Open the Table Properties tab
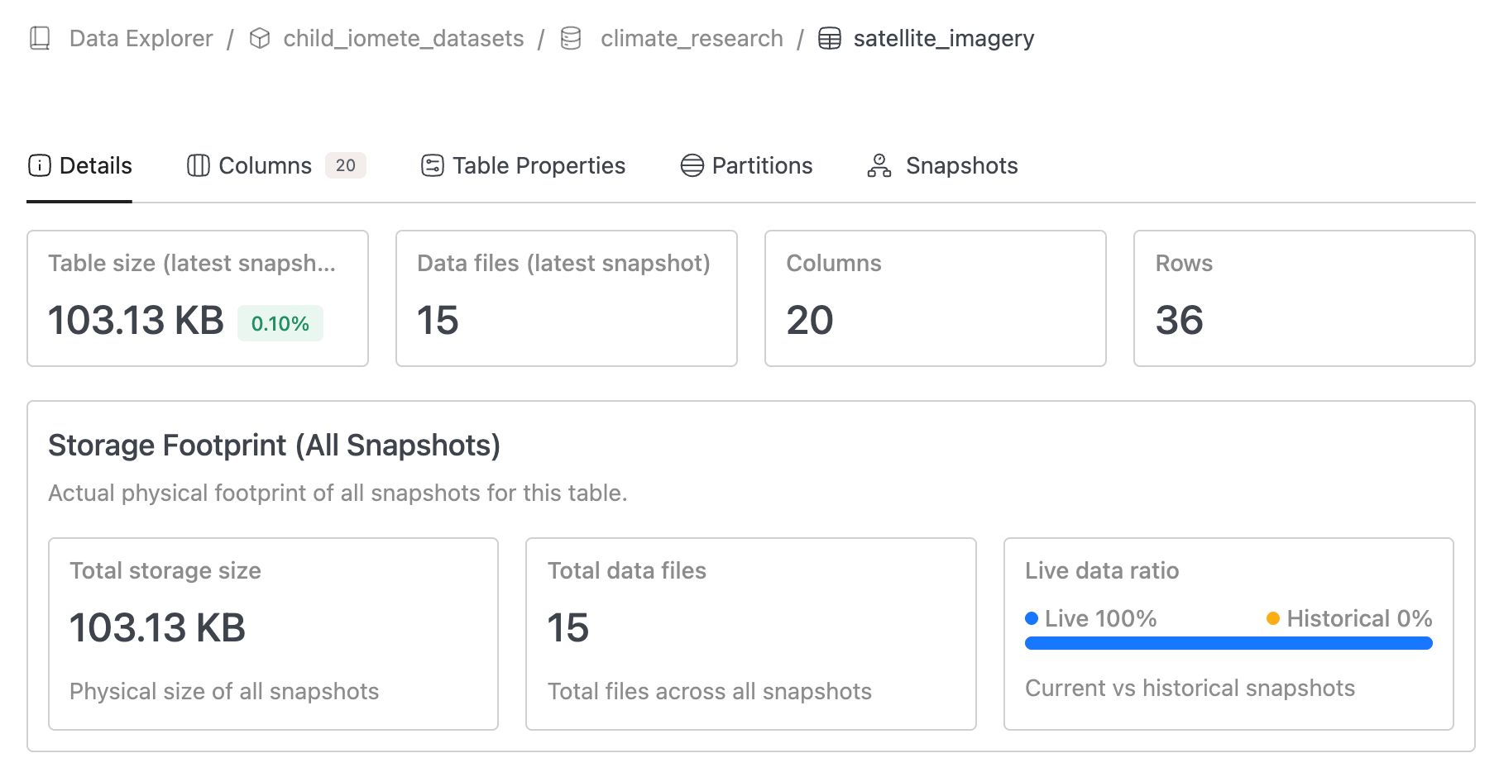Screen dimensions: 1499x777 coord(538,165)
